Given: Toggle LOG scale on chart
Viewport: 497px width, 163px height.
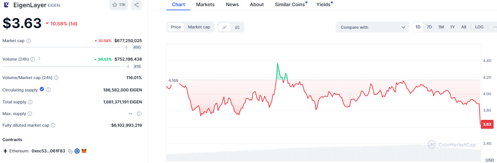Looking at the screenshot, I should click(x=479, y=27).
